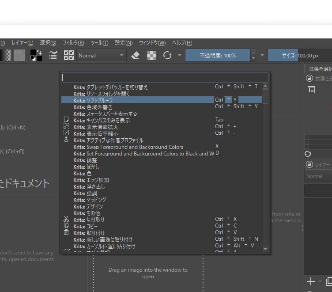This screenshot has height=292, width=332.
Task: Open the 選択(S) menu
Action: coord(48,43)
